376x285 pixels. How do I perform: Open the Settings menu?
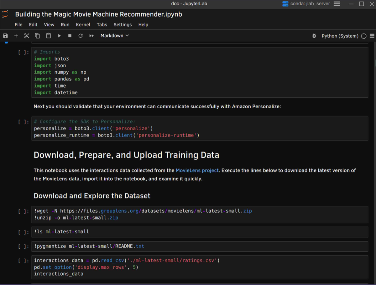[123, 25]
